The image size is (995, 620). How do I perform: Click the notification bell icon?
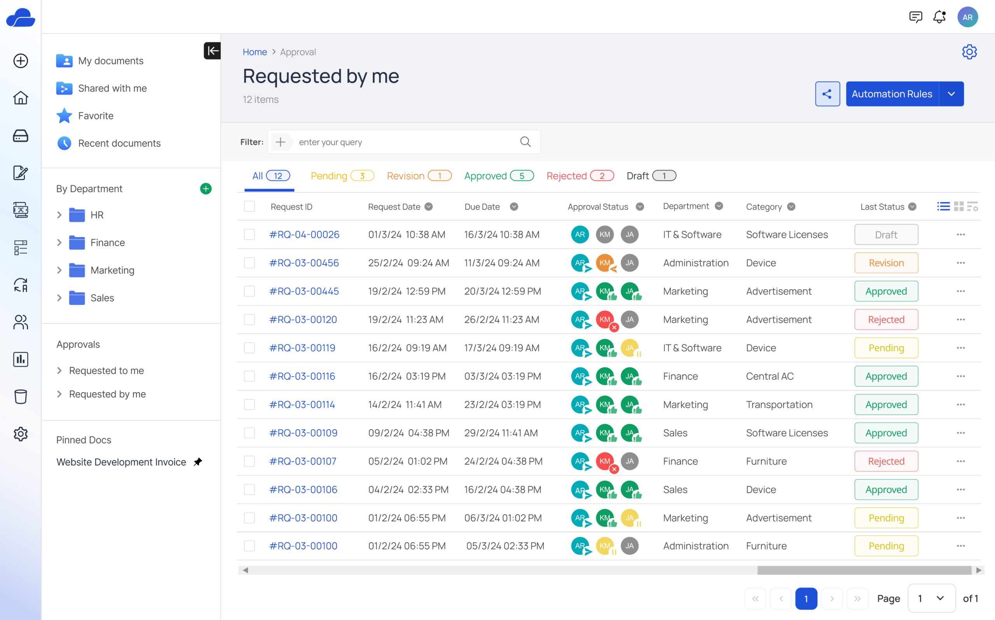tap(939, 17)
